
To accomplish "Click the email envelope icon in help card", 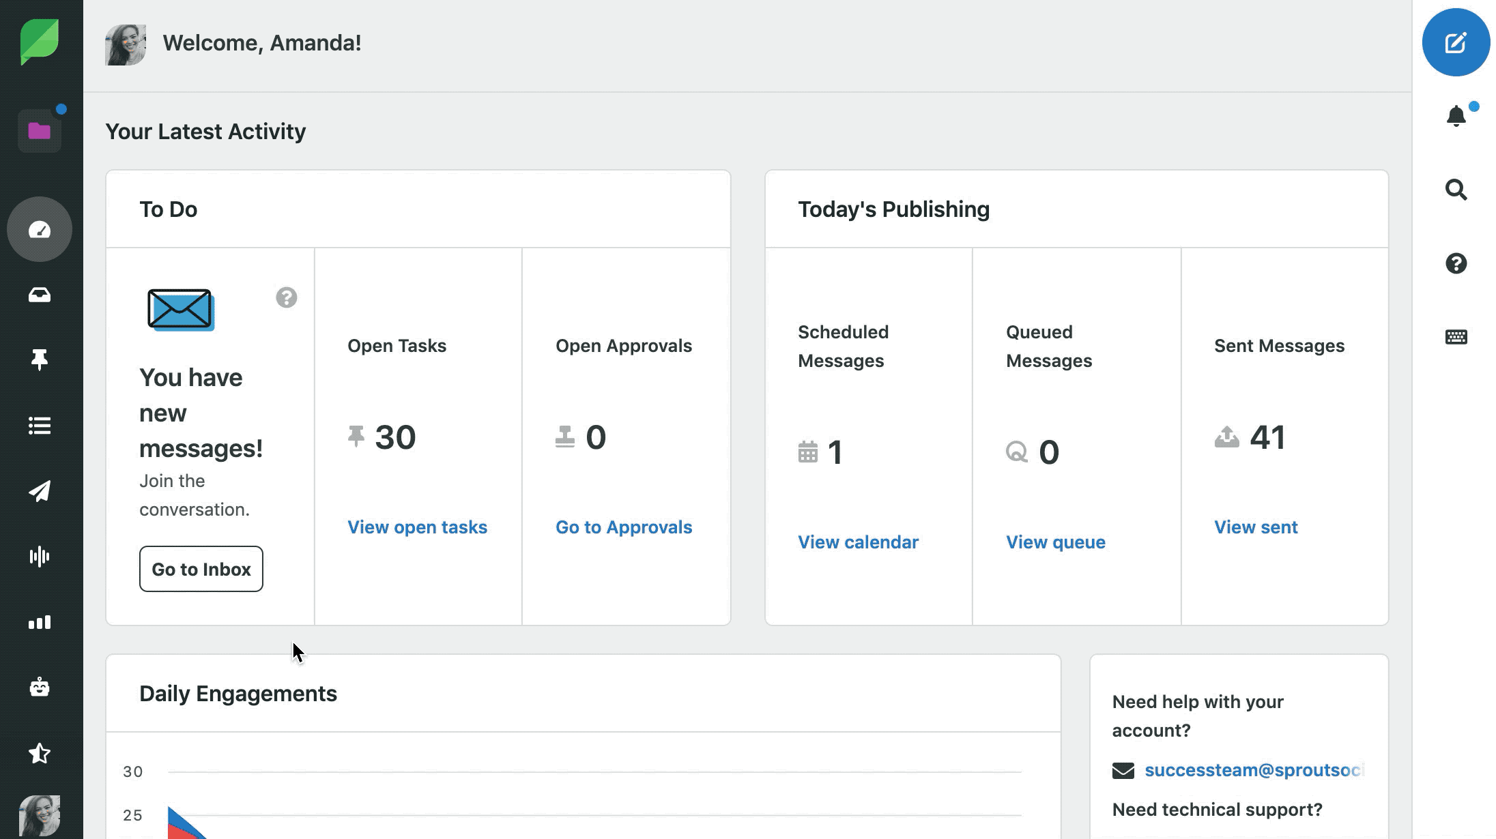I will [x=1123, y=771].
